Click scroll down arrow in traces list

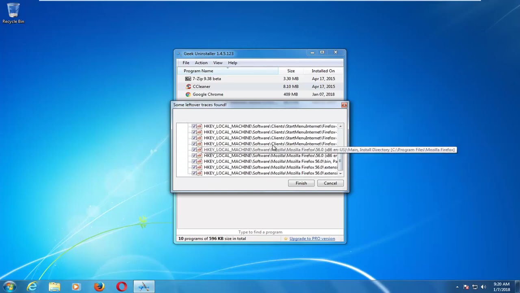(340, 173)
